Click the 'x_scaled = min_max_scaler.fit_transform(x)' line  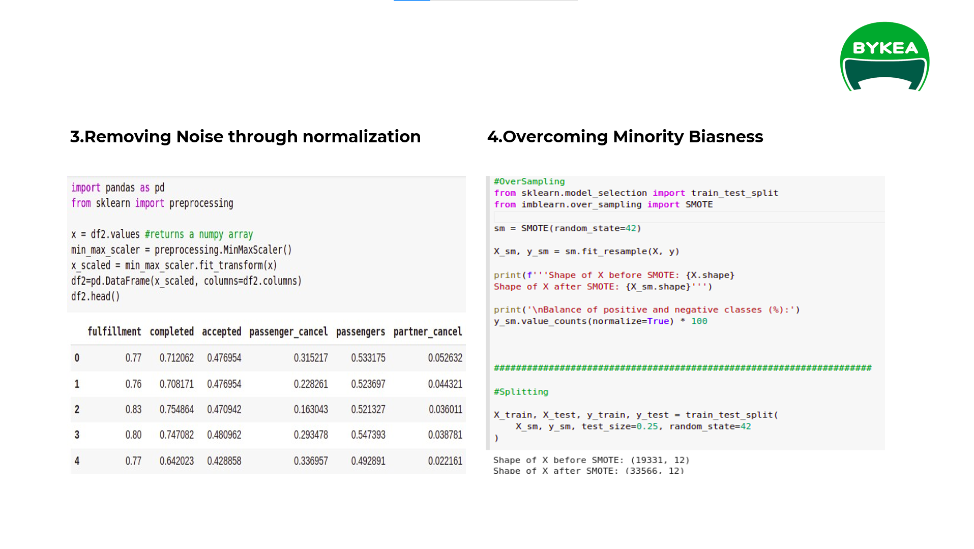(x=174, y=265)
